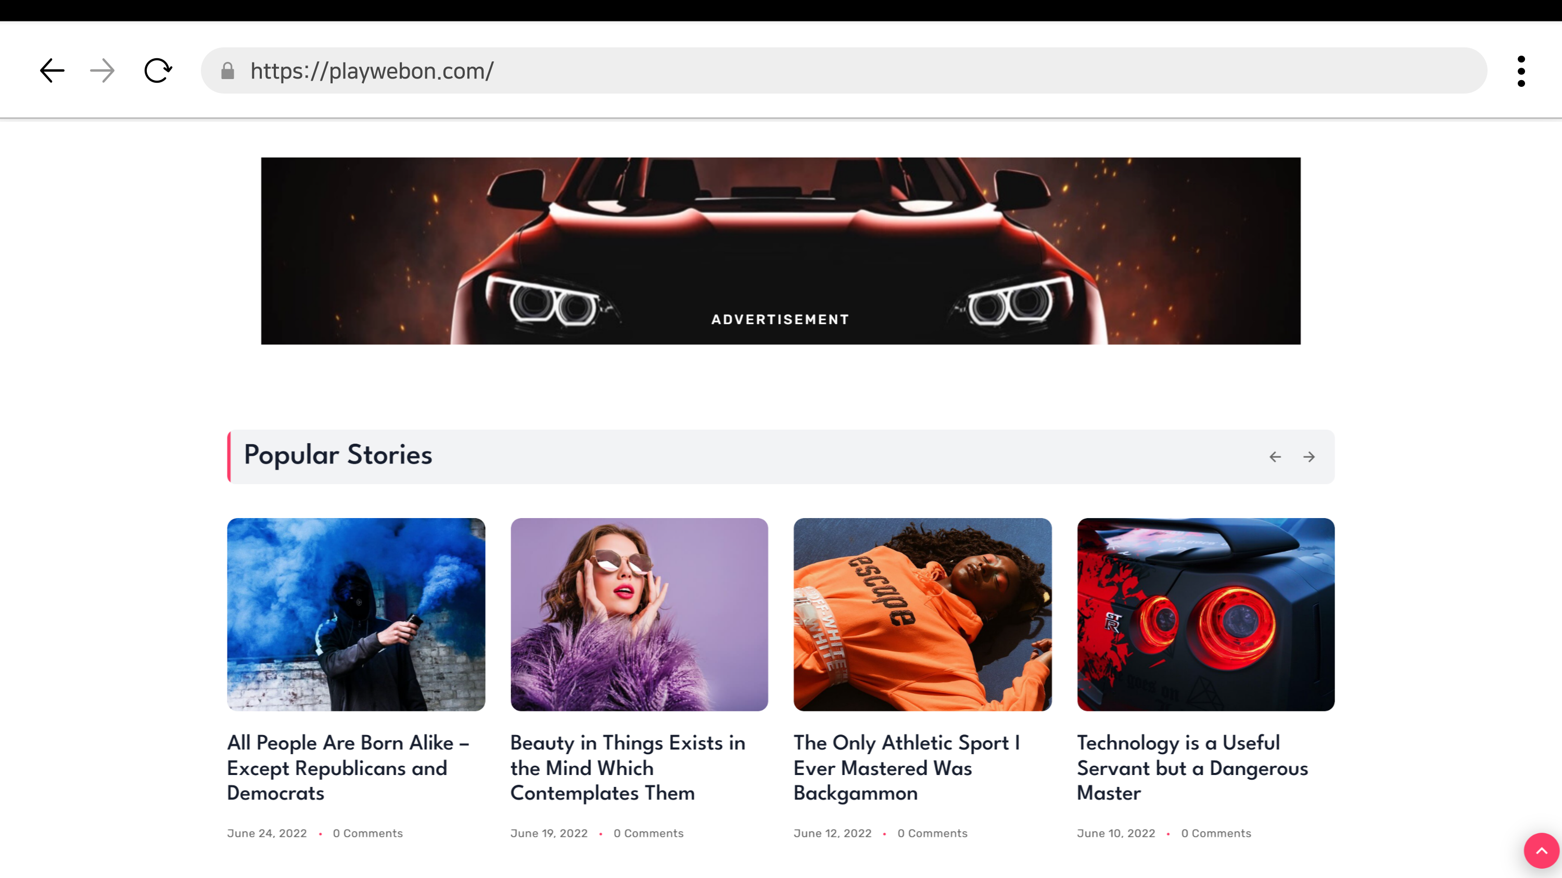The width and height of the screenshot is (1562, 878).
Task: Click the browser back arrow
Action: coord(52,71)
